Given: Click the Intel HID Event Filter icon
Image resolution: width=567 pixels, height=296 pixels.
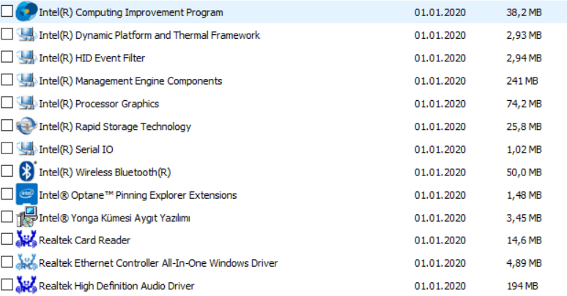Looking at the screenshot, I should point(26,58).
